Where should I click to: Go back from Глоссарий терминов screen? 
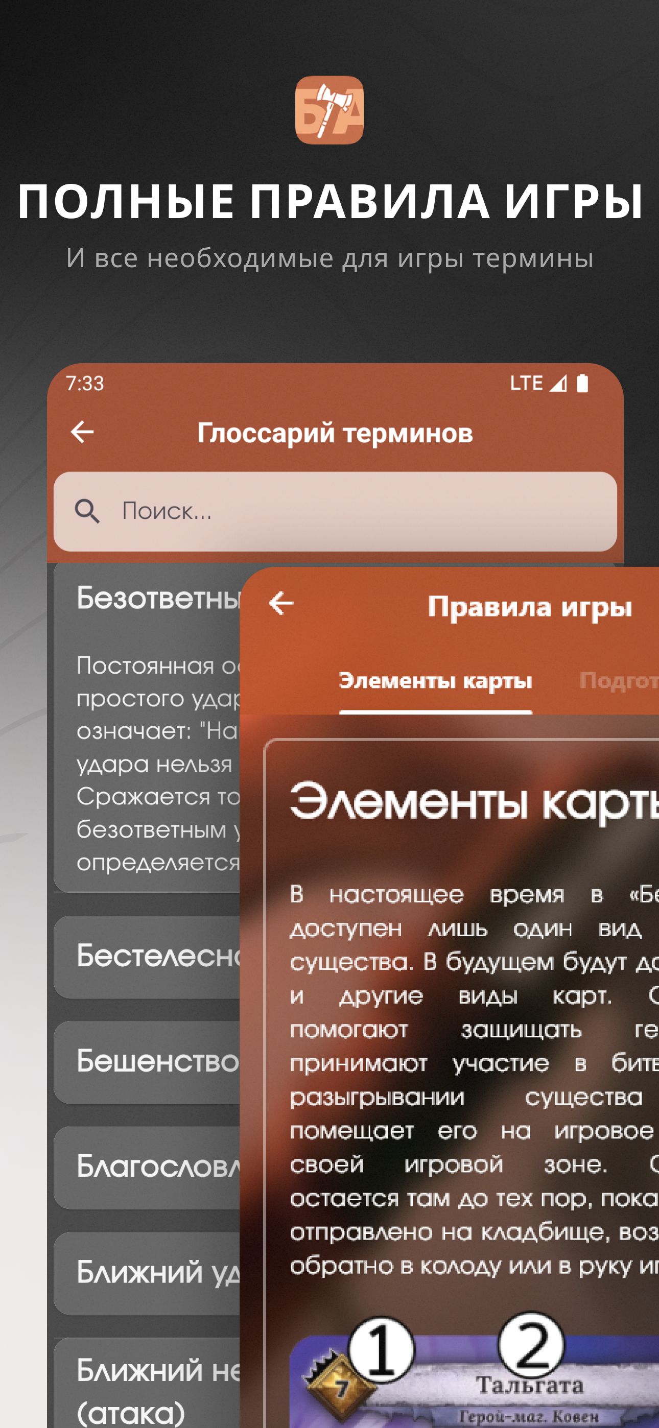(x=82, y=432)
